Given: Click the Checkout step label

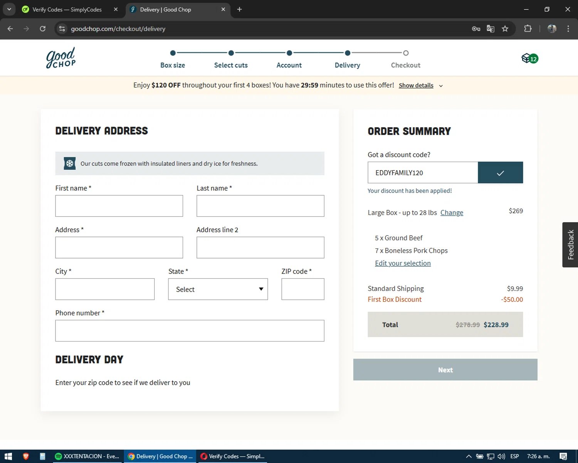Looking at the screenshot, I should pos(406,65).
